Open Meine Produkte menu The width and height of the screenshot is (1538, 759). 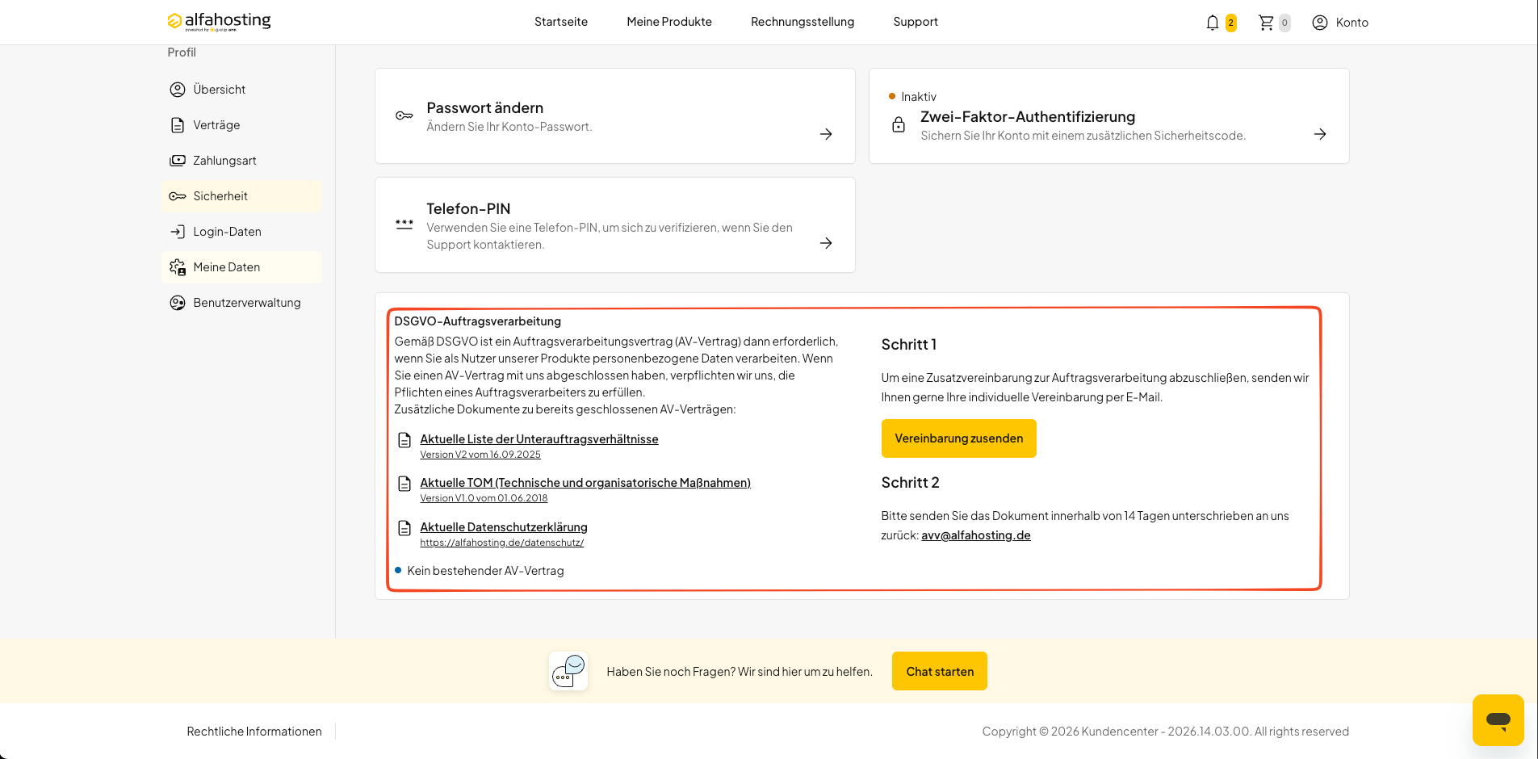point(669,22)
